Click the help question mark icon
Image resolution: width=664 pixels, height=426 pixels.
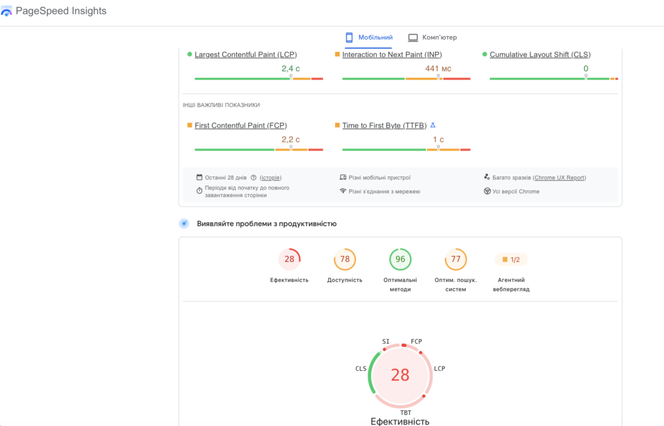click(x=254, y=178)
